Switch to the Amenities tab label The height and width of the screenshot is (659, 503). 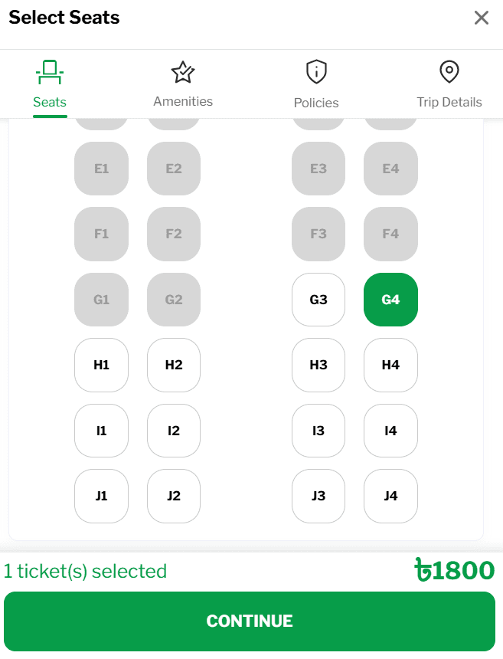click(x=183, y=101)
